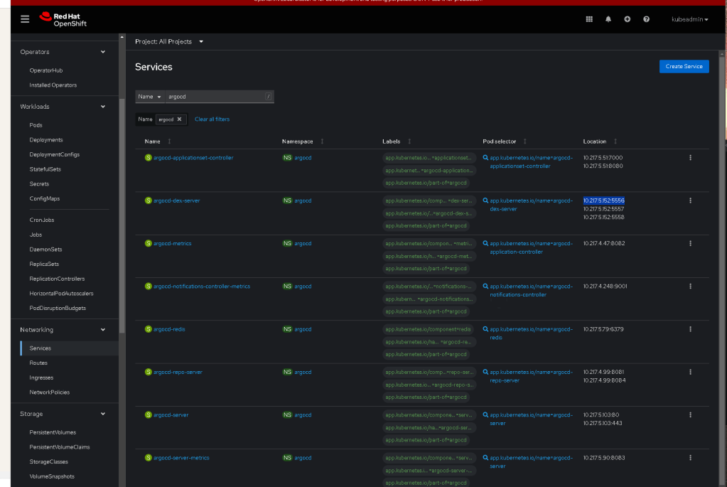Open argocd-server-metrics service link
This screenshot has width=727, height=487.
click(181, 458)
